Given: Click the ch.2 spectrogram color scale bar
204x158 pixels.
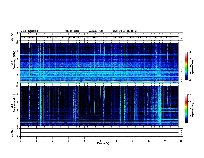Looking at the screenshot, I should pyautogui.click(x=186, y=109).
